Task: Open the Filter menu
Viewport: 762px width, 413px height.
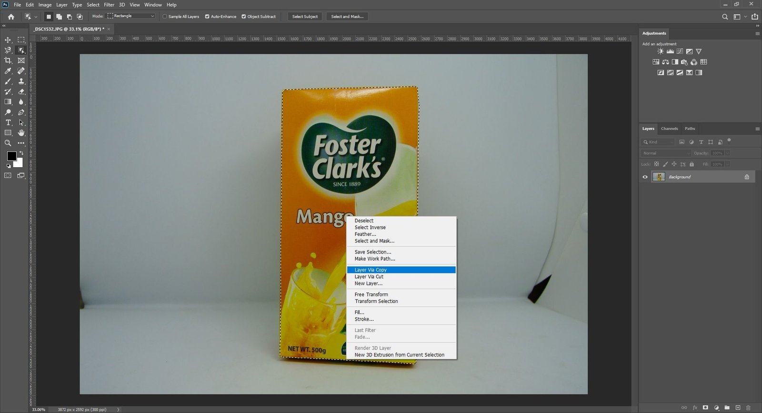Action: (109, 5)
